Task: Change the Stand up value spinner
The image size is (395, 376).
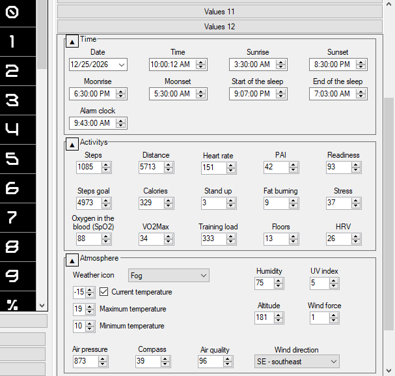Action: coord(231,203)
